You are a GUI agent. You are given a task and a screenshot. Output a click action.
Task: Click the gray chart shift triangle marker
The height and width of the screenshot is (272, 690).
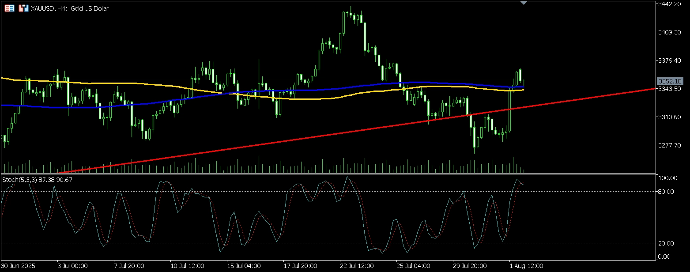click(524, 3)
